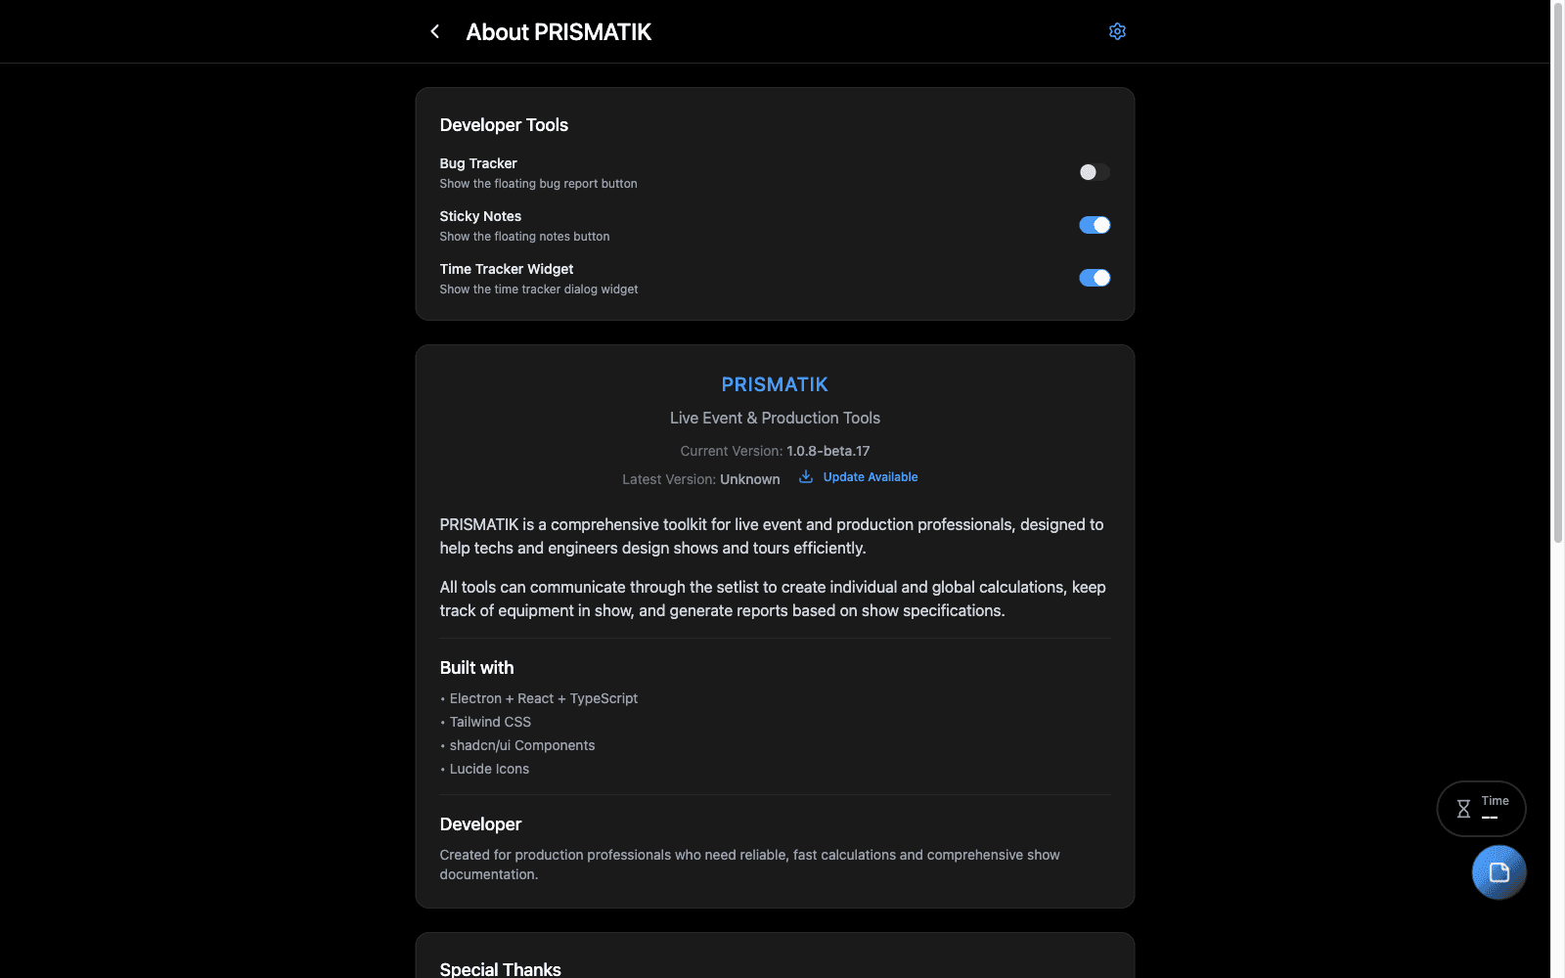The height and width of the screenshot is (978, 1565).
Task: Turn off the Time Tracker Widget toggle
Action: tap(1095, 278)
